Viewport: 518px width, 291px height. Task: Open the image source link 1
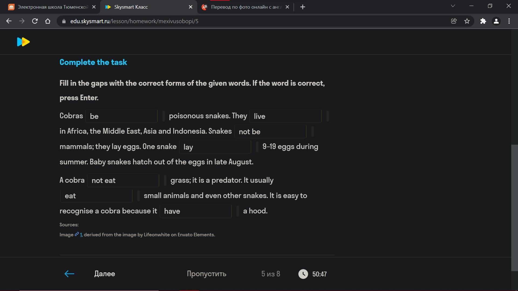click(81, 235)
